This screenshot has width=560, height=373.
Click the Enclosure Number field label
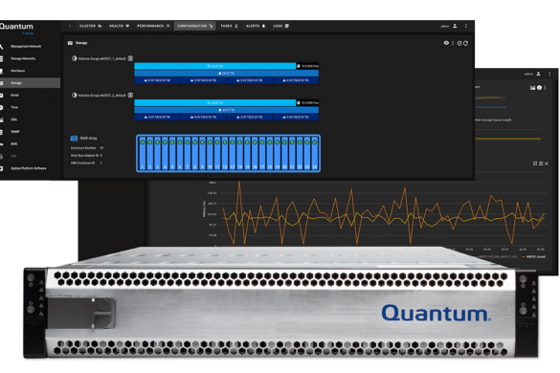coord(83,148)
